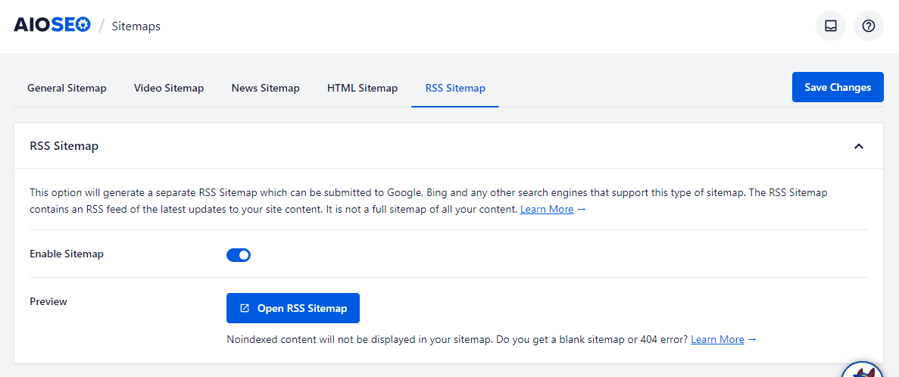Image resolution: width=899 pixels, height=377 pixels.
Task: Click the Enable Sitemap label
Action: coord(67,254)
